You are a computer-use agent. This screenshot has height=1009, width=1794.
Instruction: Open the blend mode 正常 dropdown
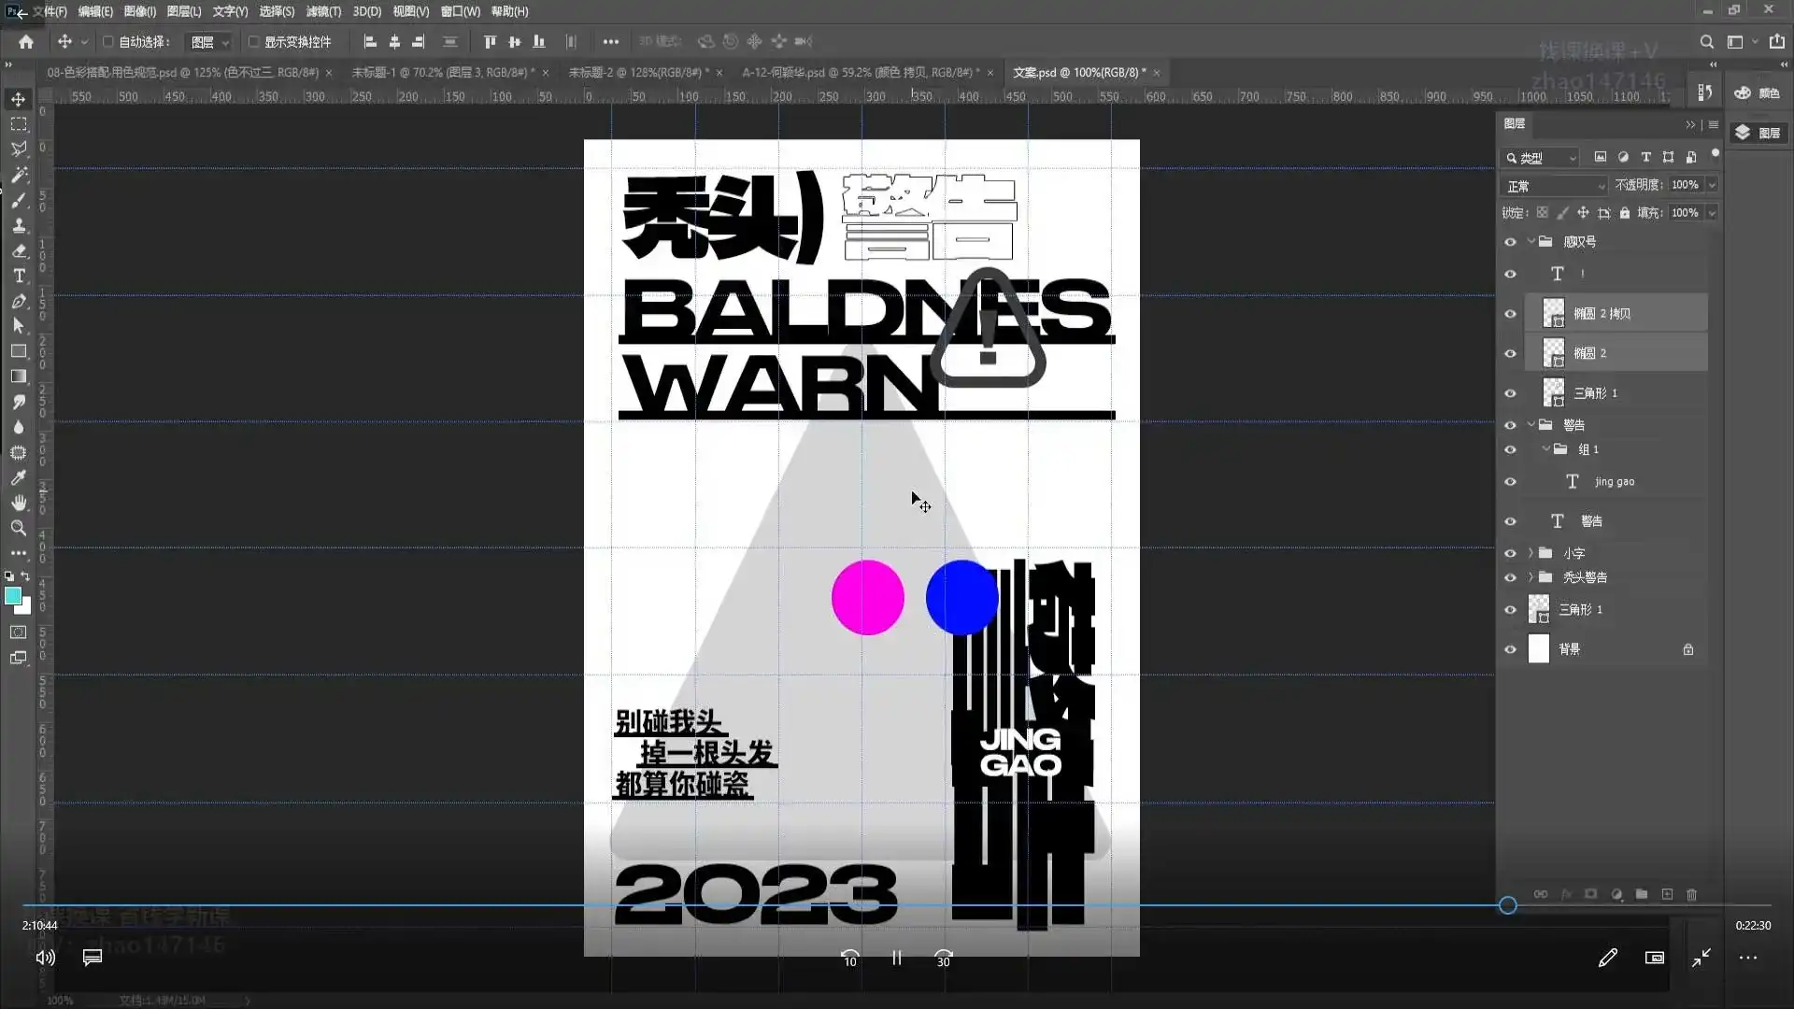click(x=1555, y=186)
